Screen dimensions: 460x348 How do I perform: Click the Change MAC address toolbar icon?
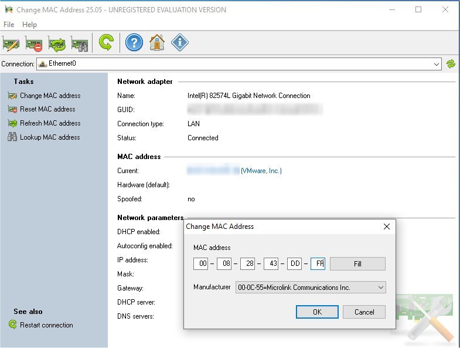tap(11, 44)
